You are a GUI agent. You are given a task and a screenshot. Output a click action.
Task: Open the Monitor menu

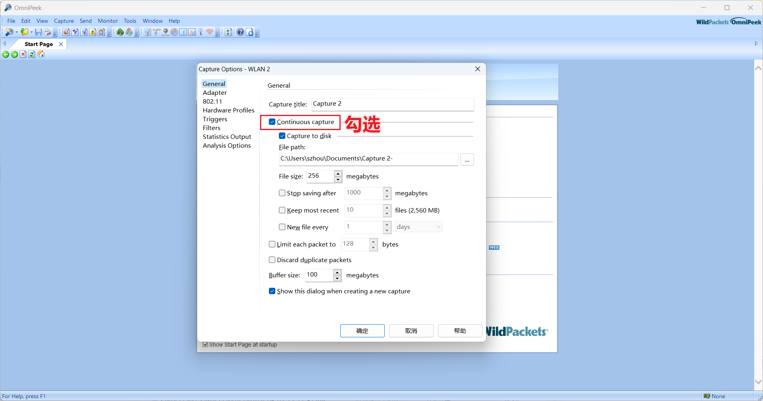click(108, 21)
